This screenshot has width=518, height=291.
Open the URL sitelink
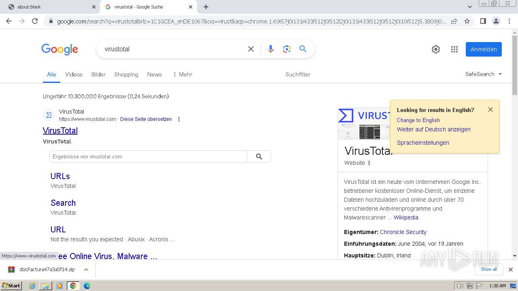coord(58,230)
